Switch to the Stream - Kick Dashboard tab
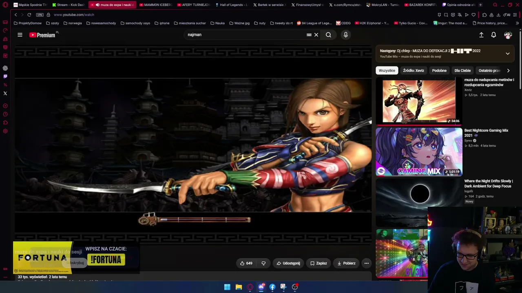The height and width of the screenshot is (293, 522). tap(68, 5)
